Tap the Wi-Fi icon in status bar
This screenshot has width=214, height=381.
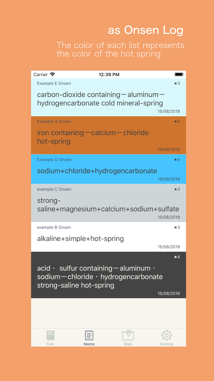(x=53, y=74)
